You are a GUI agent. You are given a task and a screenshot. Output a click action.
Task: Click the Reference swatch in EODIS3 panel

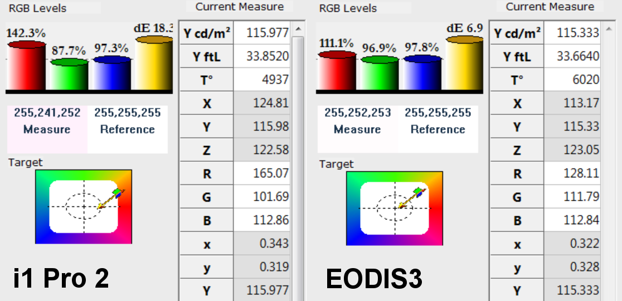[438, 129]
